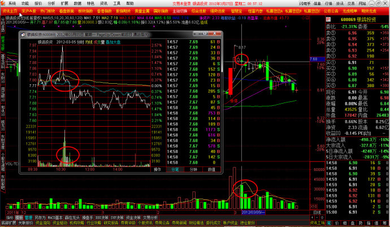Screen dimensions: 390x227
Task: Open 研究报告 in the bottom bar
Action: [x=111, y=223]
